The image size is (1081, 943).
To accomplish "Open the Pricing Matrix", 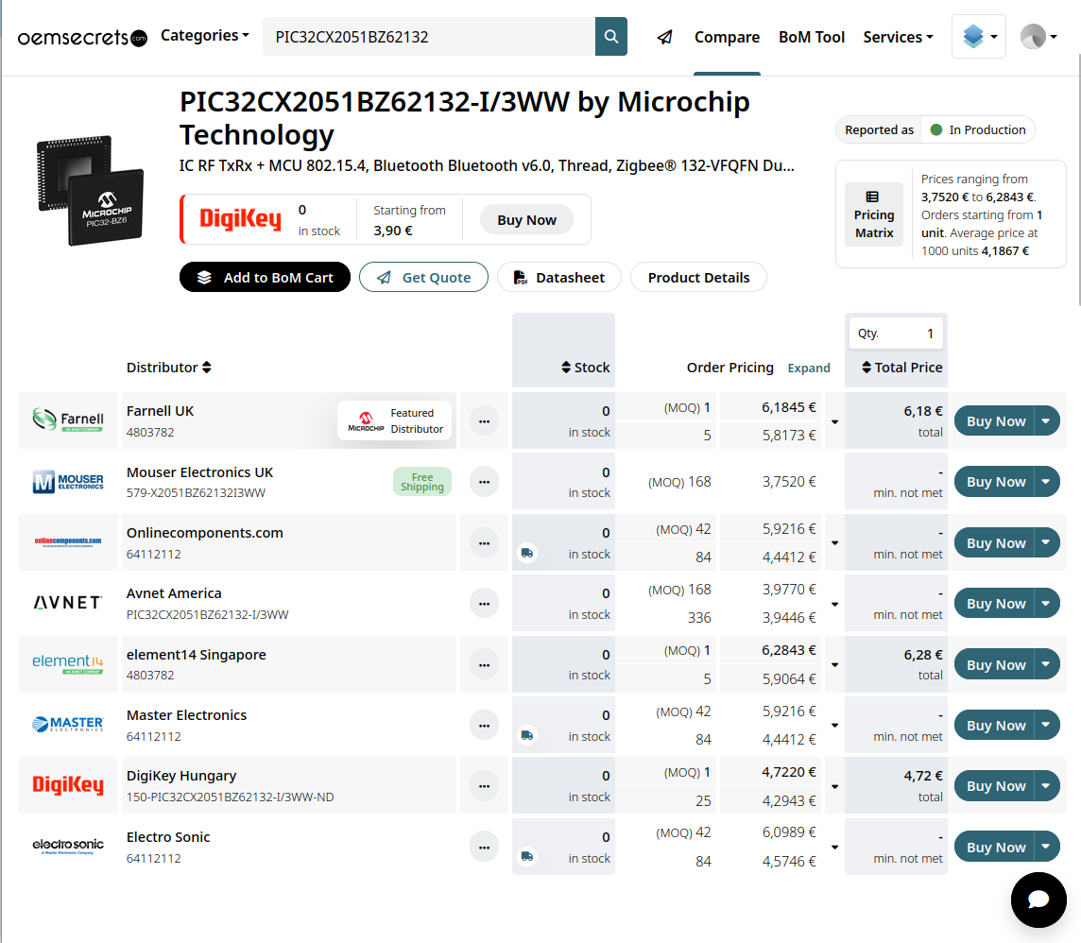I will pyautogui.click(x=874, y=214).
